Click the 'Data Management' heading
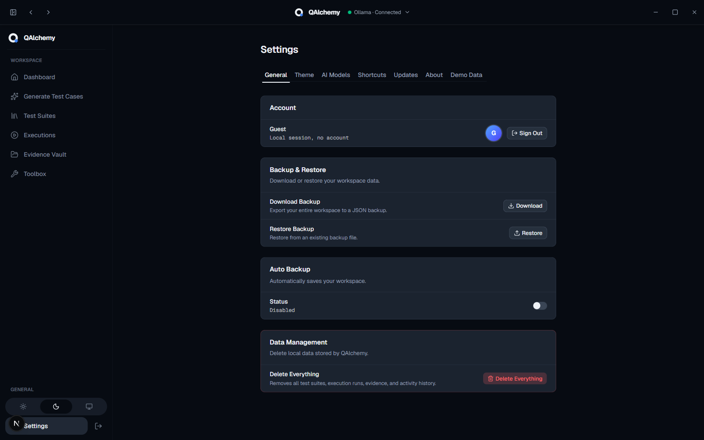This screenshot has height=440, width=704. point(298,342)
